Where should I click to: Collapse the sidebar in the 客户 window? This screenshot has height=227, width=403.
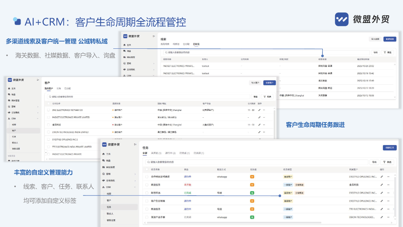[38, 80]
